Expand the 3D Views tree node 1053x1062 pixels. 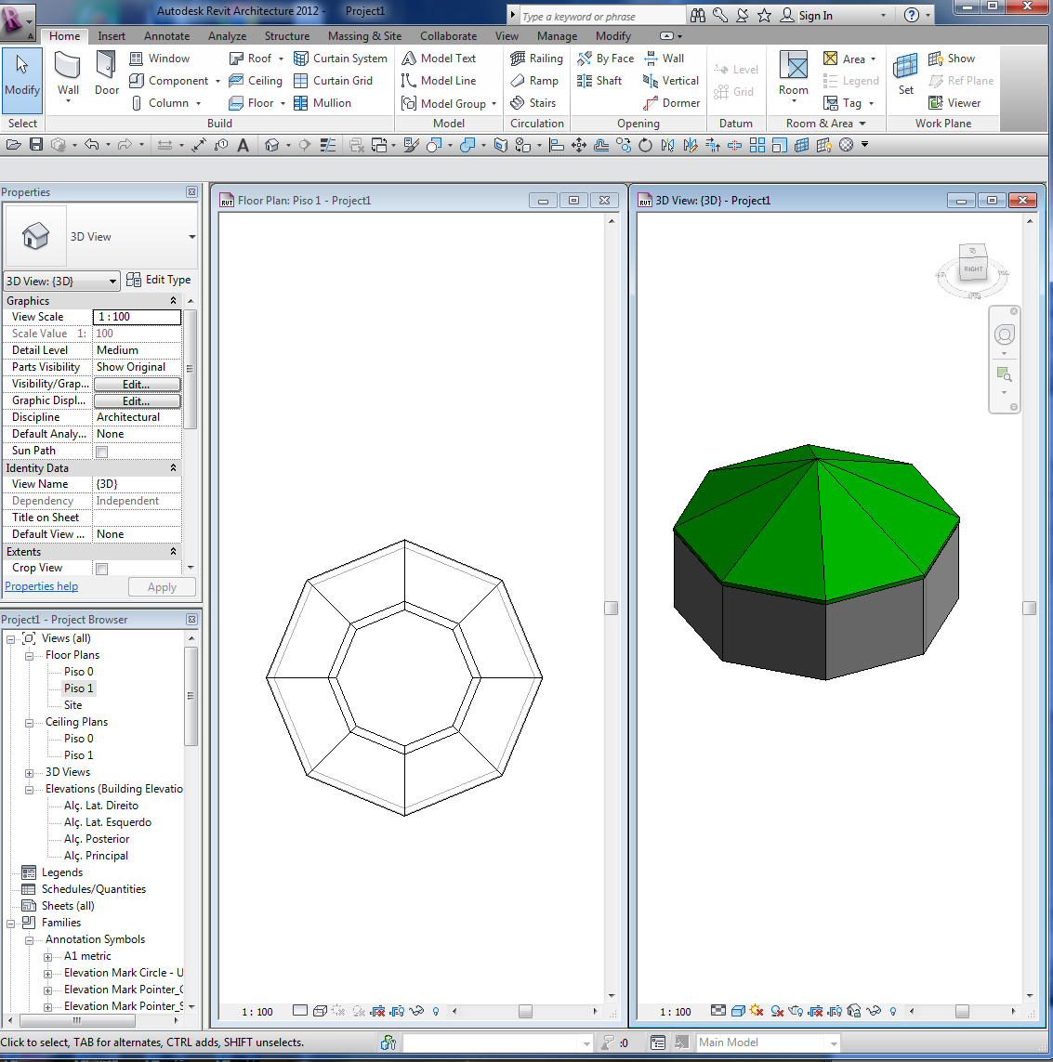point(30,773)
